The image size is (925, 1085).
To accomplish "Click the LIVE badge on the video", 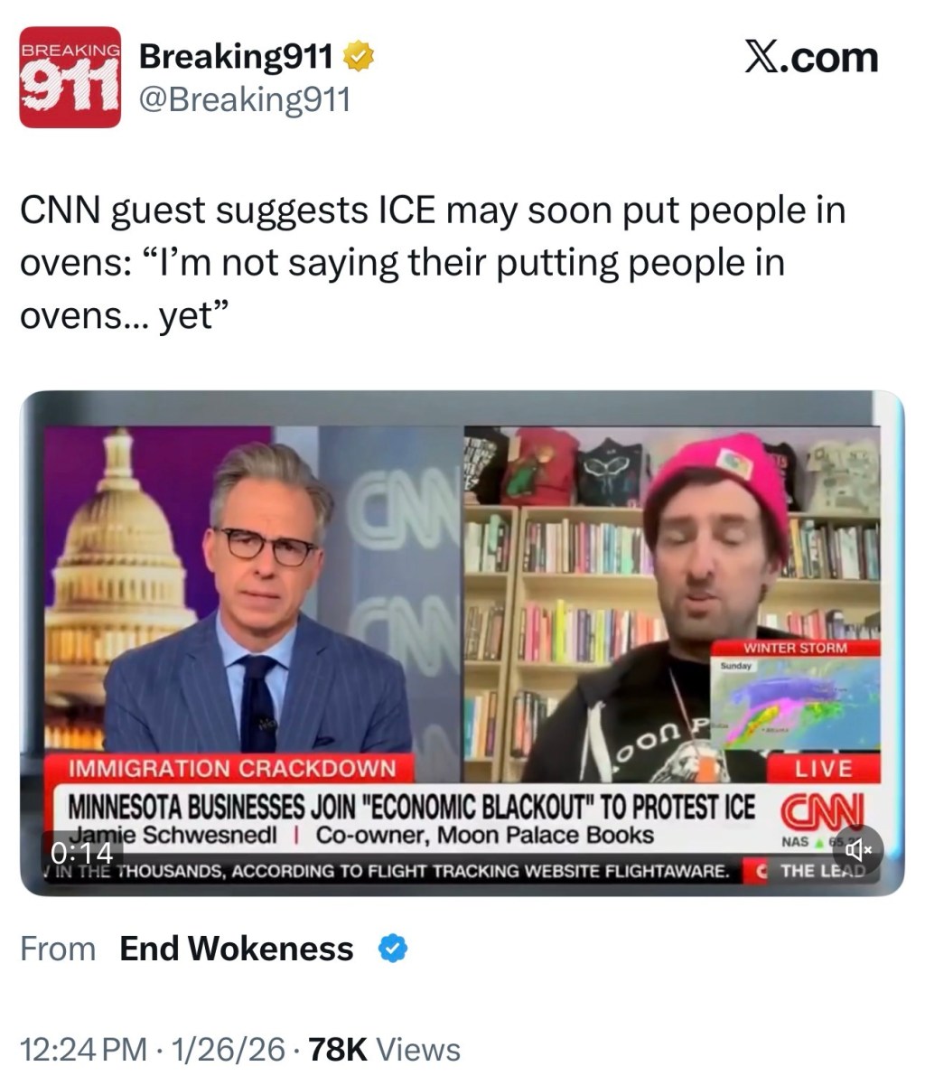I will pos(823,769).
